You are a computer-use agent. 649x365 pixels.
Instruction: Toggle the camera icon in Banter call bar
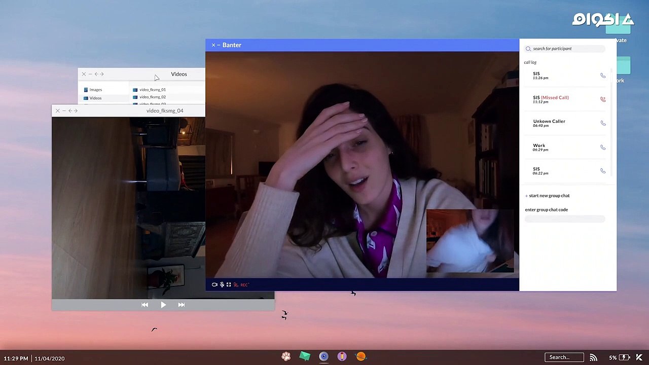tap(214, 285)
